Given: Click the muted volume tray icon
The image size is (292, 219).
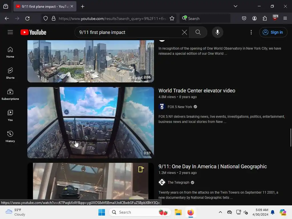Looking at the screenshot, I should point(246,212).
